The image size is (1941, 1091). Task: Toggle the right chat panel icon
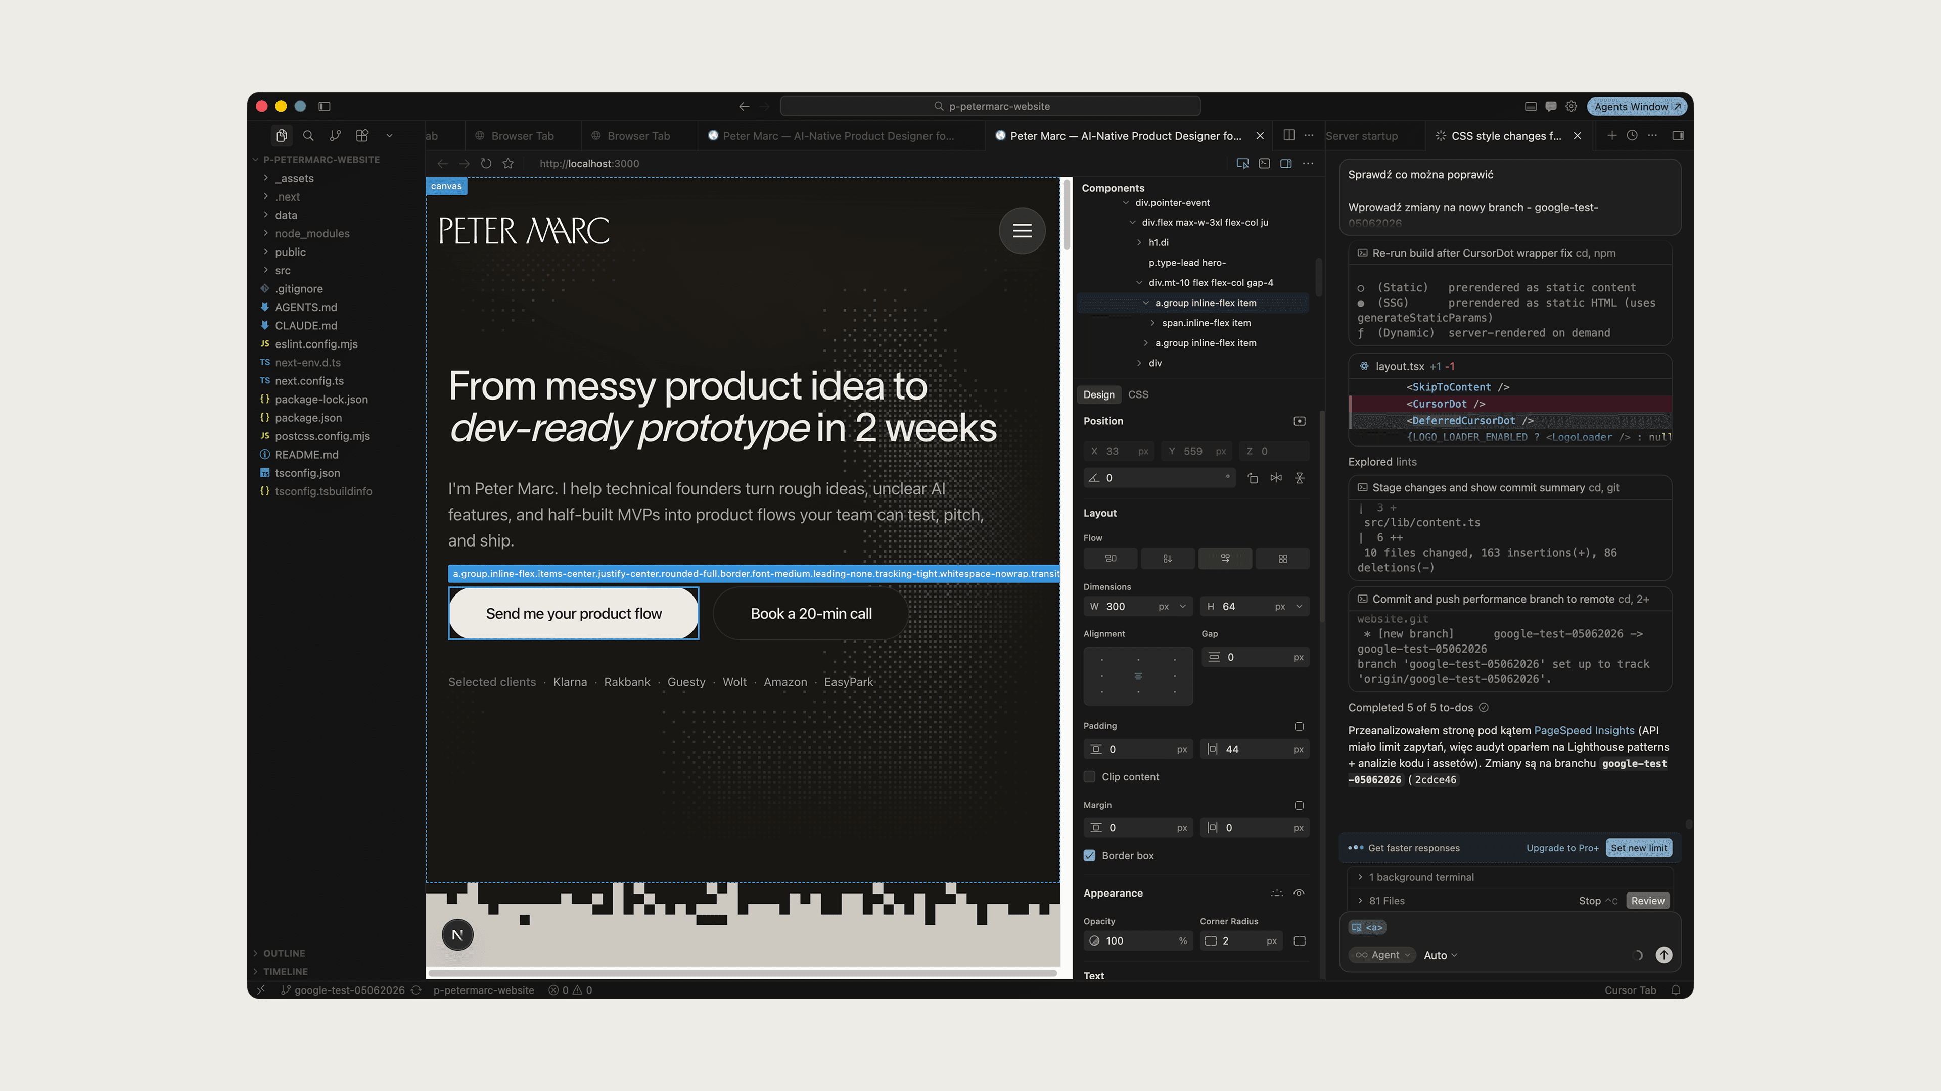coord(1678,135)
